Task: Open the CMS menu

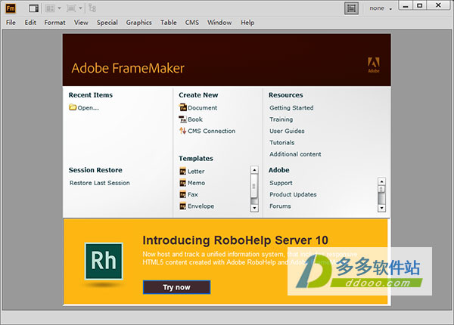Action: click(x=192, y=22)
